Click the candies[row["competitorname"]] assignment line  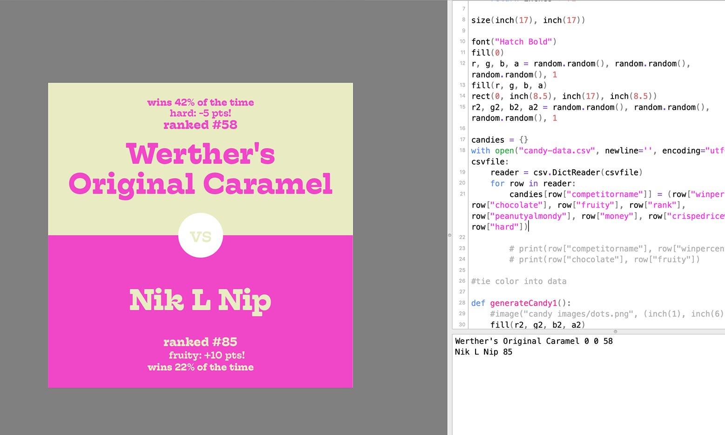click(x=617, y=194)
